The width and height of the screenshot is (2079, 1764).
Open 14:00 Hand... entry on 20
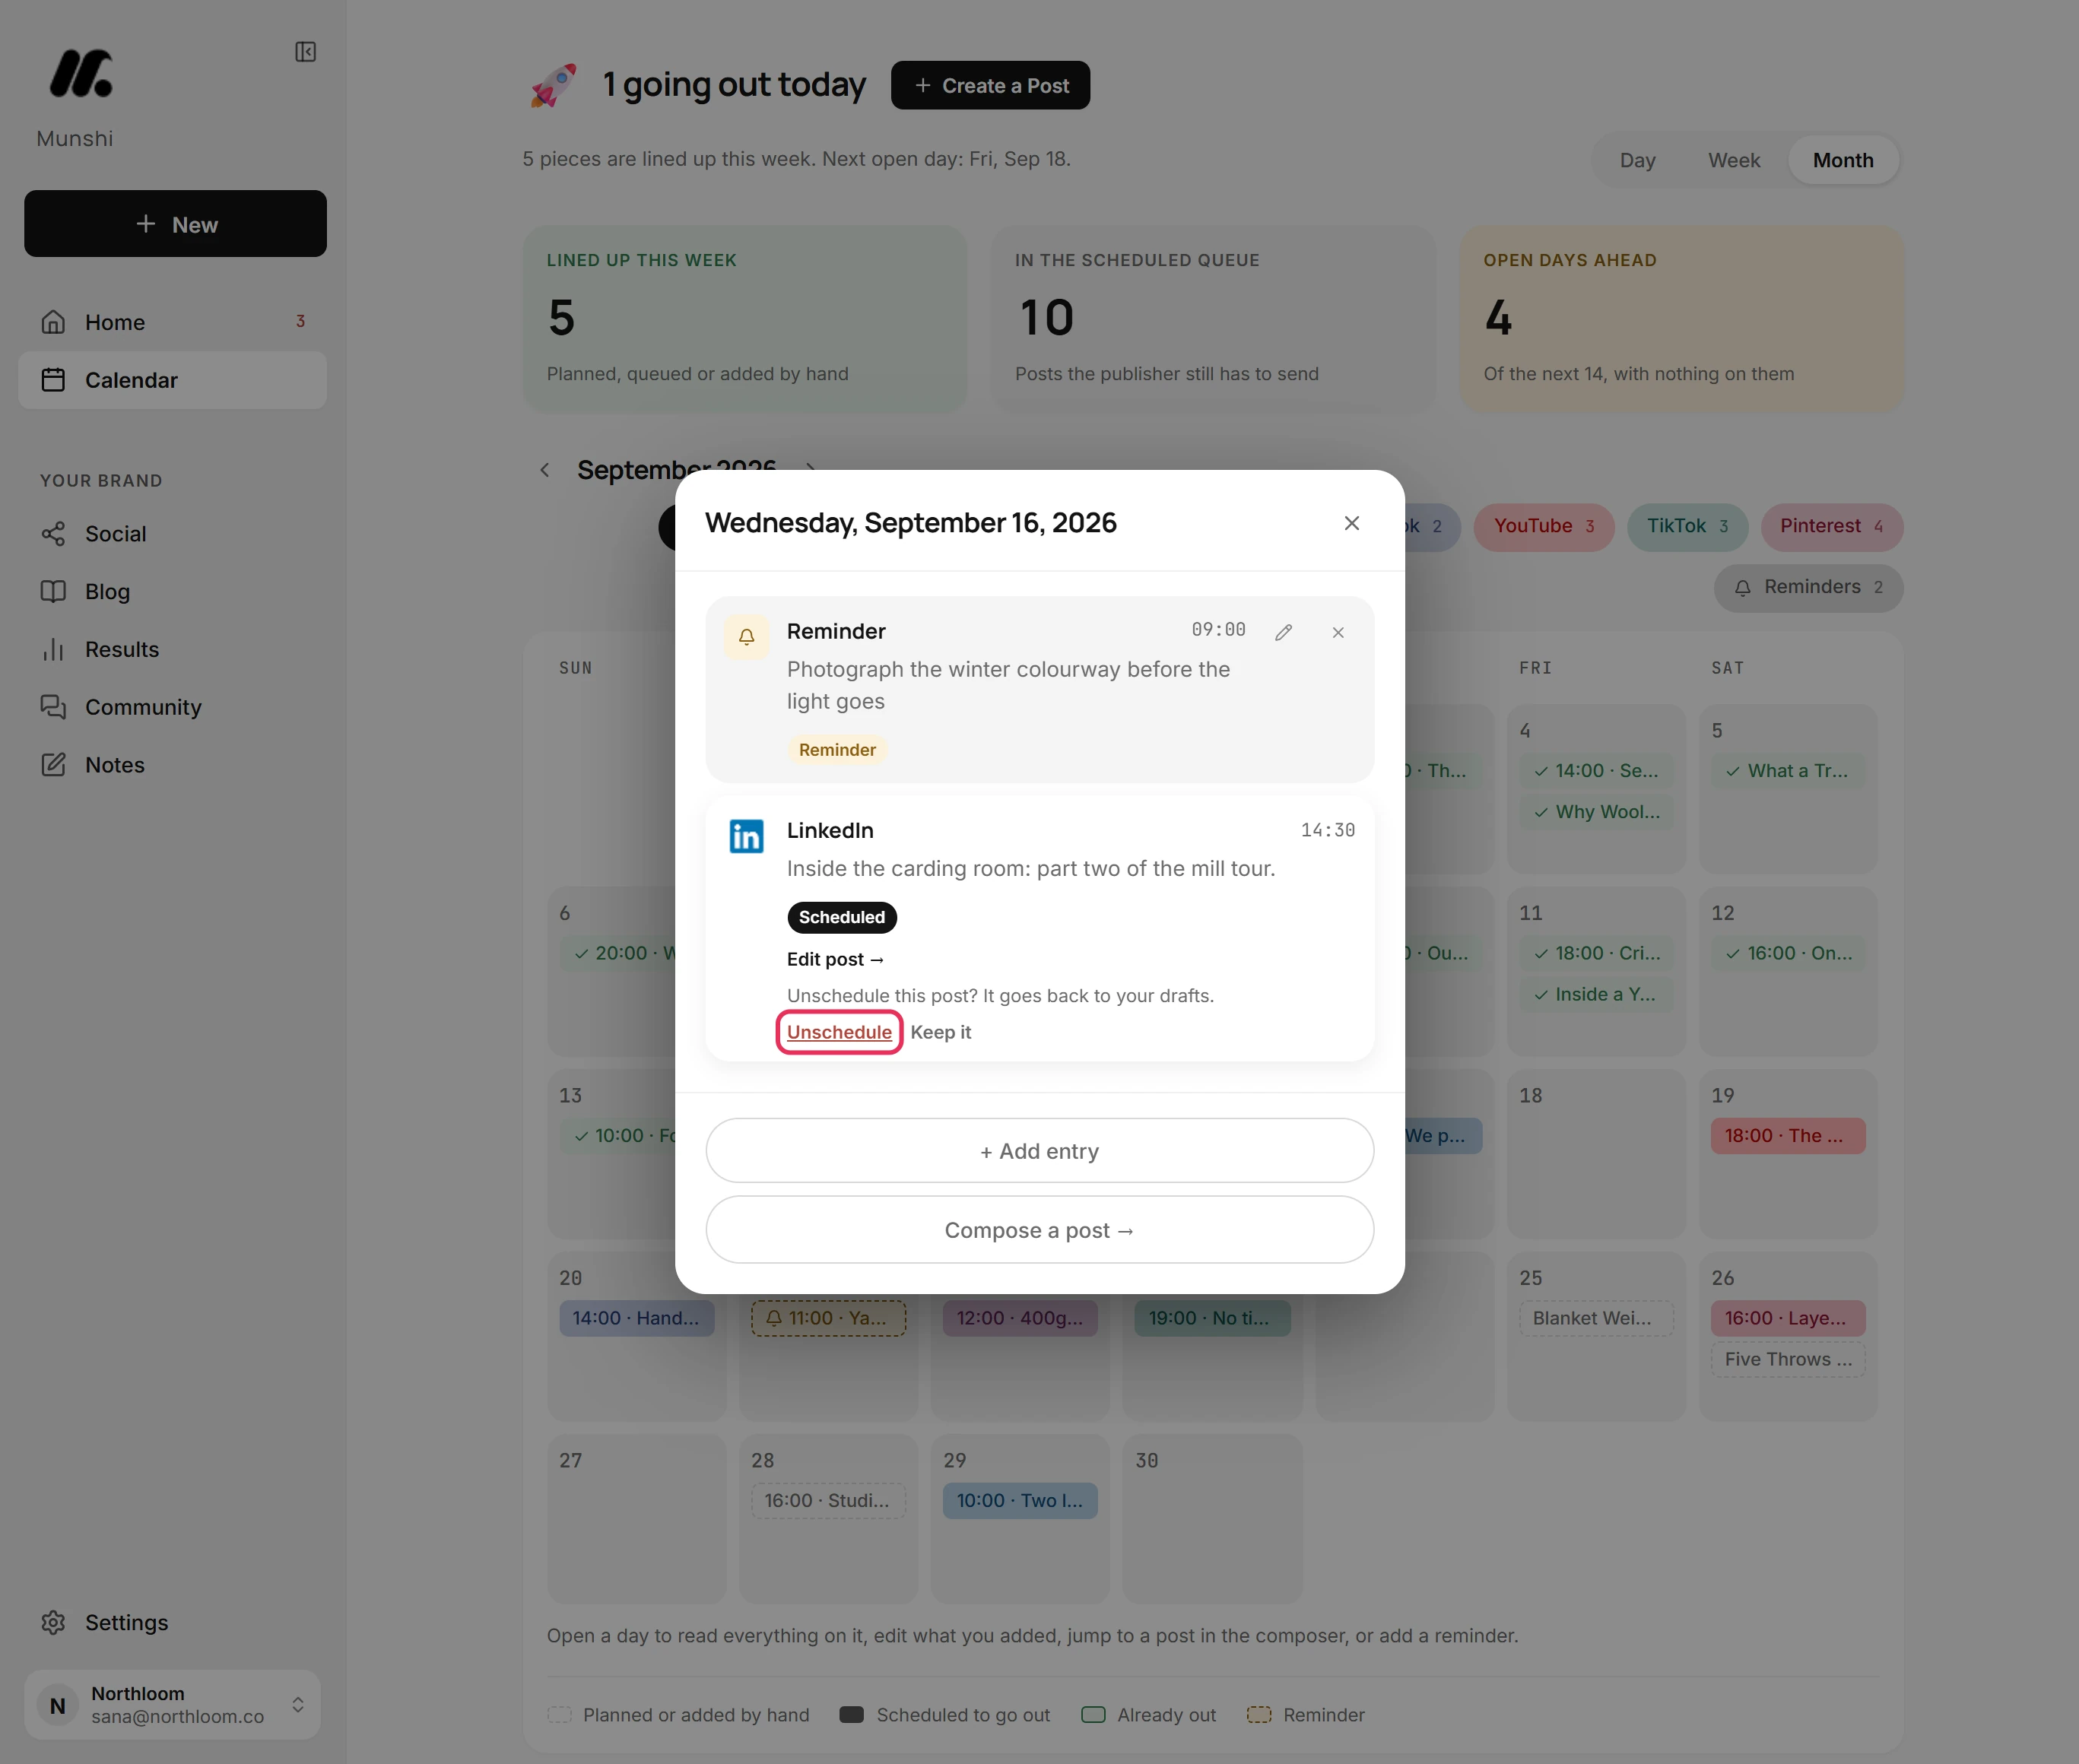coord(636,1319)
